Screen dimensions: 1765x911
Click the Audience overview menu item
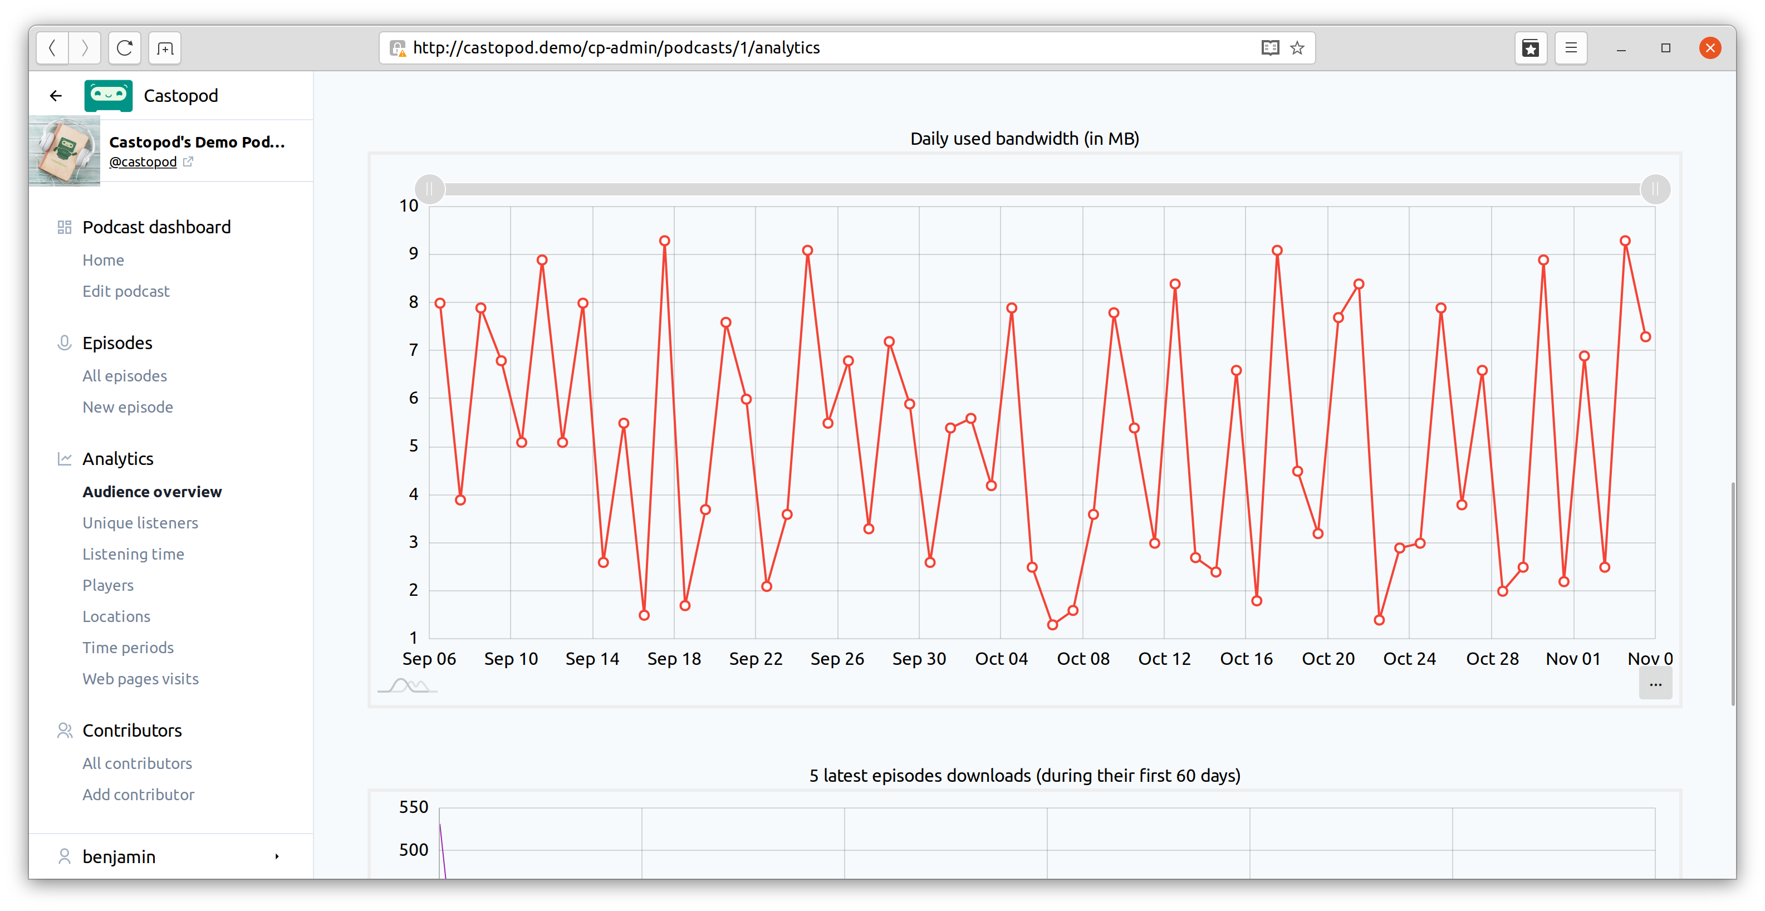[x=152, y=492]
